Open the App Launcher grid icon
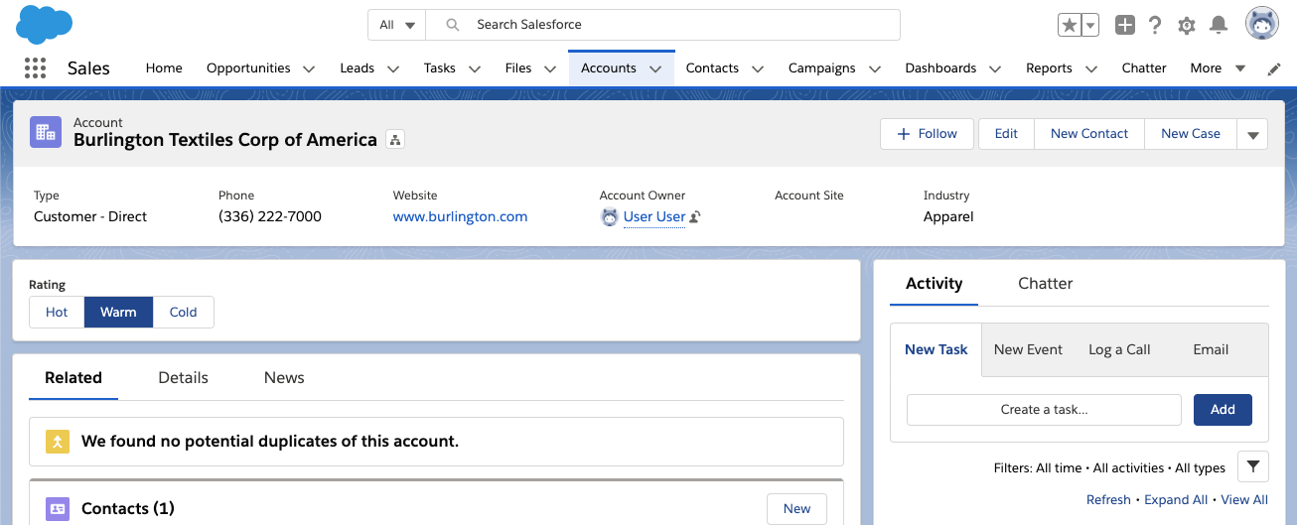1297x525 pixels. pyautogui.click(x=35, y=68)
